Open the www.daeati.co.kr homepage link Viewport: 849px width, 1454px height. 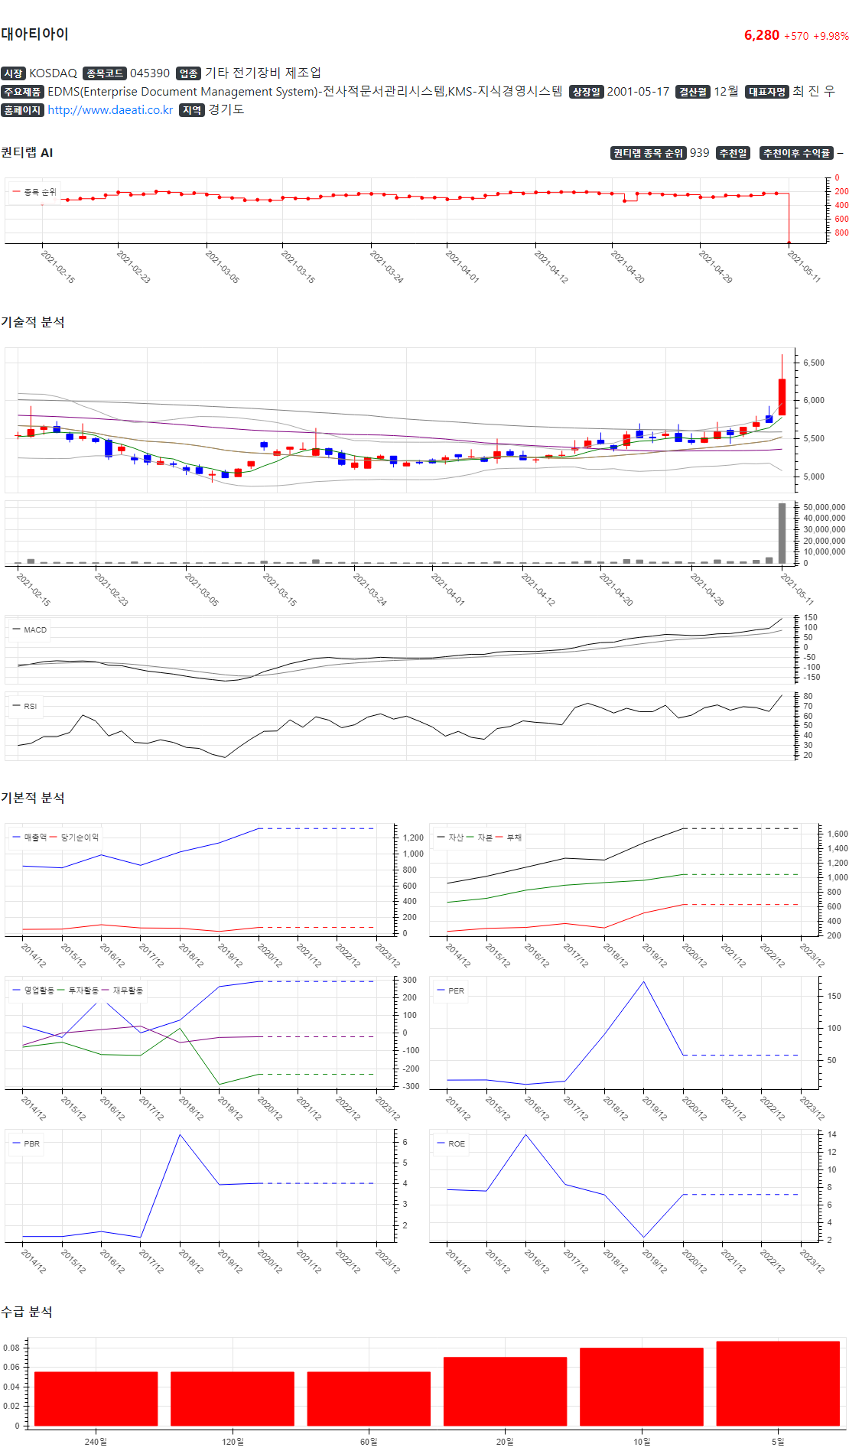click(x=110, y=110)
